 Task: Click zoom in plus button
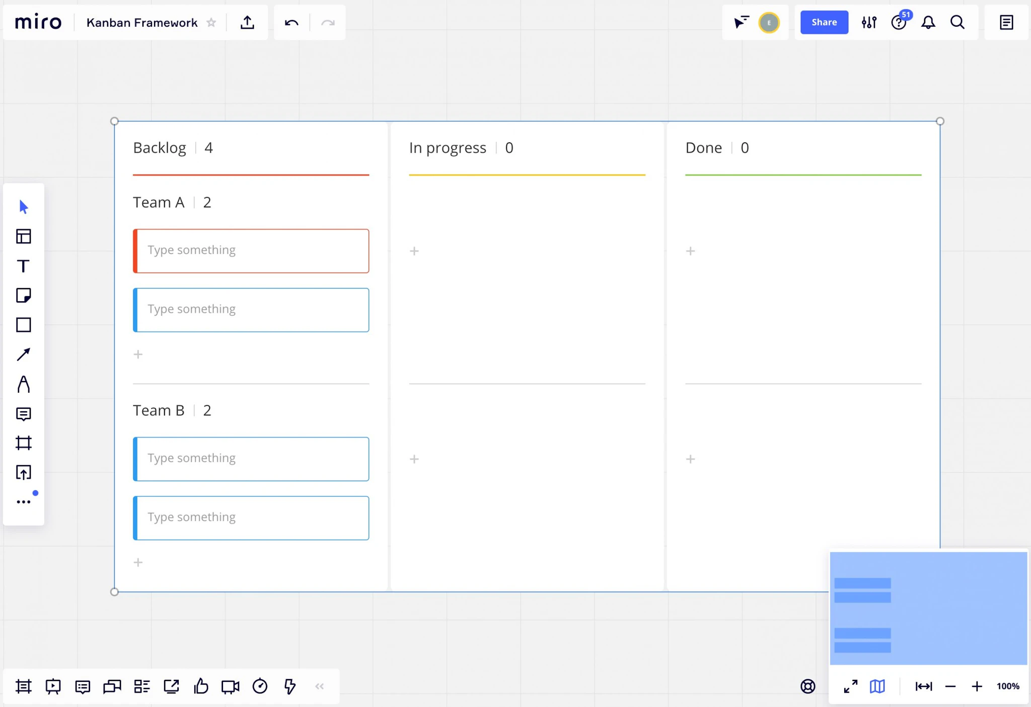click(x=977, y=686)
